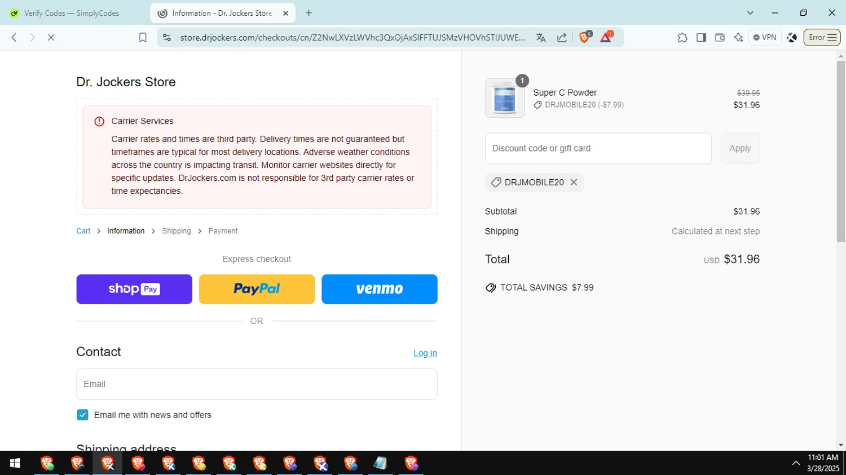Open Brave Shields lion icon
Viewport: 846px width, 475px height.
585,37
